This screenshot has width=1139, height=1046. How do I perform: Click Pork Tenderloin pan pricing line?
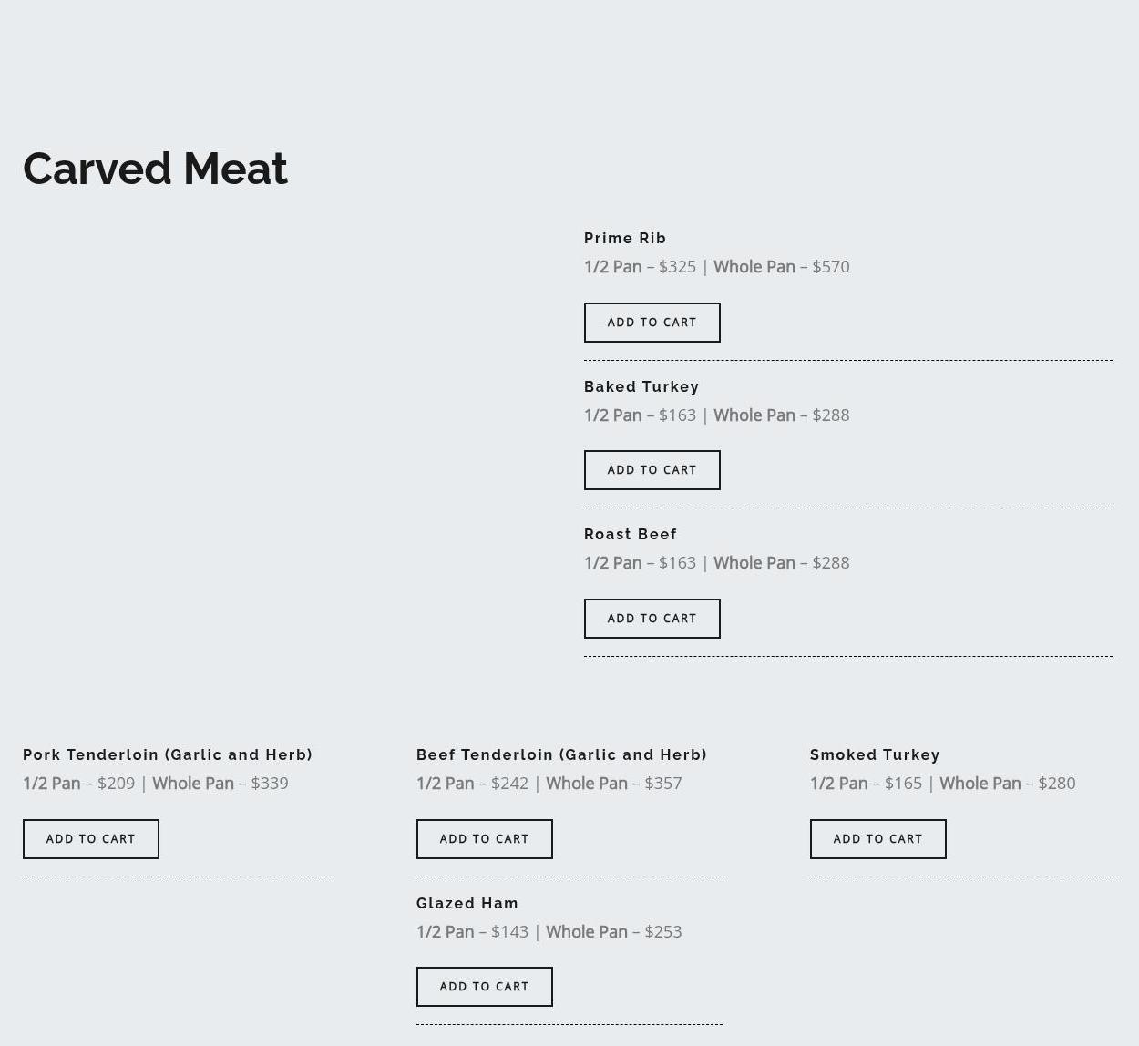click(x=155, y=784)
